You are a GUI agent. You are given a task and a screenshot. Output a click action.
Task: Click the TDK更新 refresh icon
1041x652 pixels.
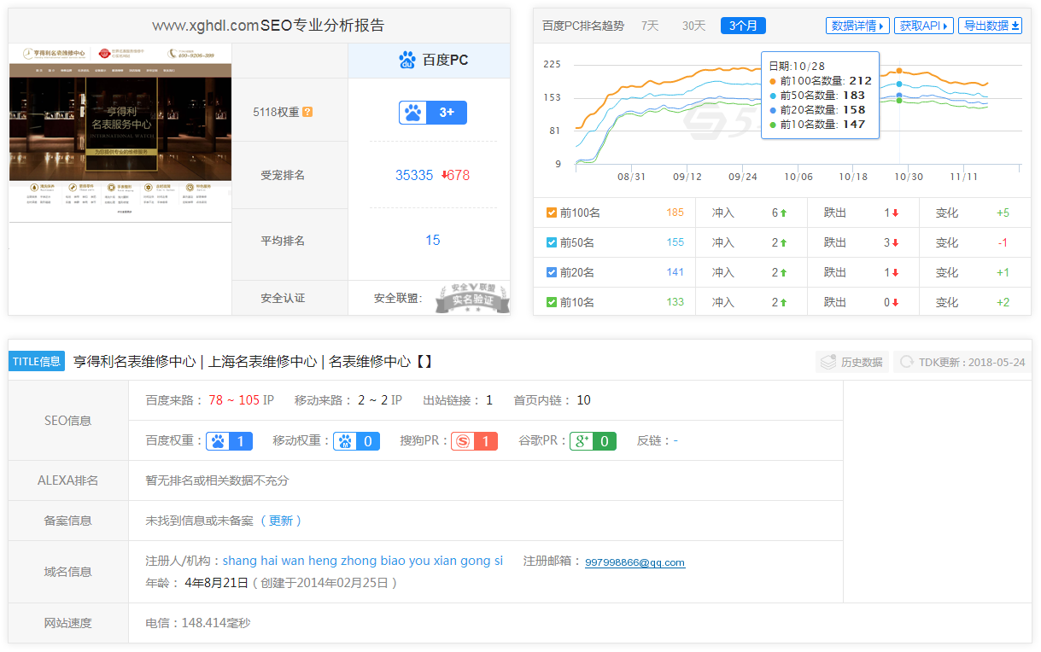[906, 362]
